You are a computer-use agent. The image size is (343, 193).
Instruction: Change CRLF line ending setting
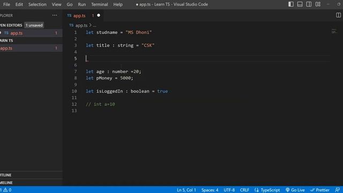pyautogui.click(x=244, y=190)
